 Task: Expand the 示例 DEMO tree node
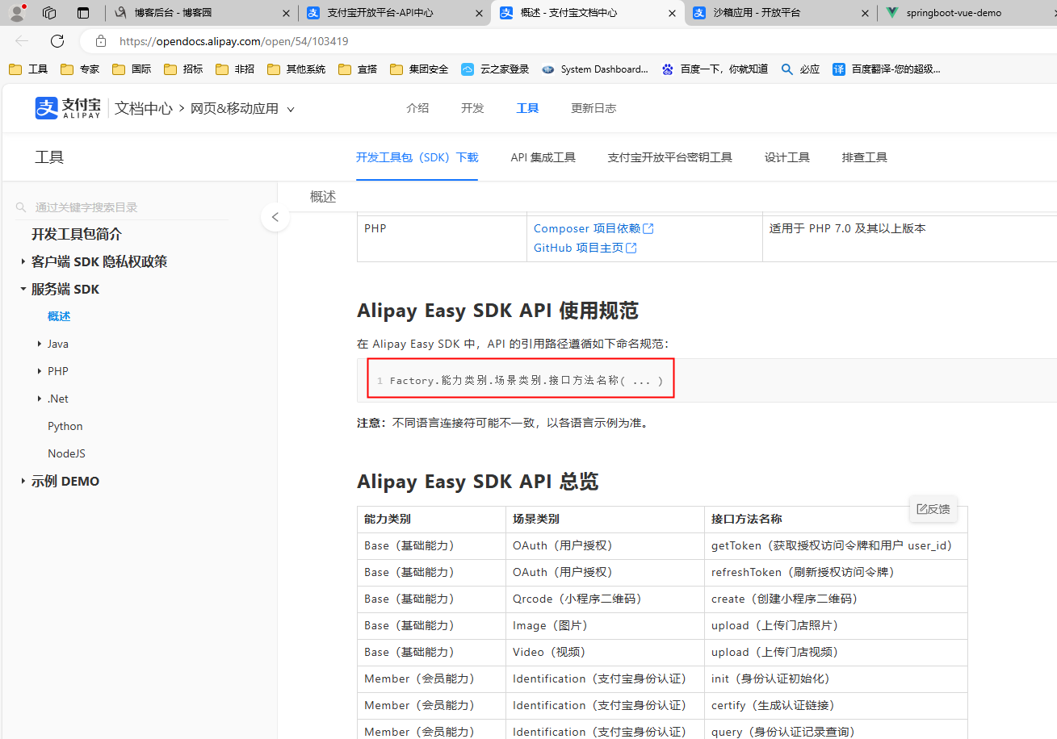point(23,481)
